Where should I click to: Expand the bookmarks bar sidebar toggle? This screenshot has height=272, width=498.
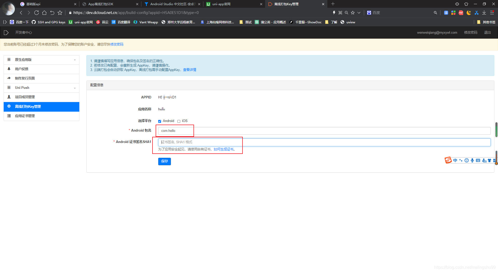pos(5,22)
